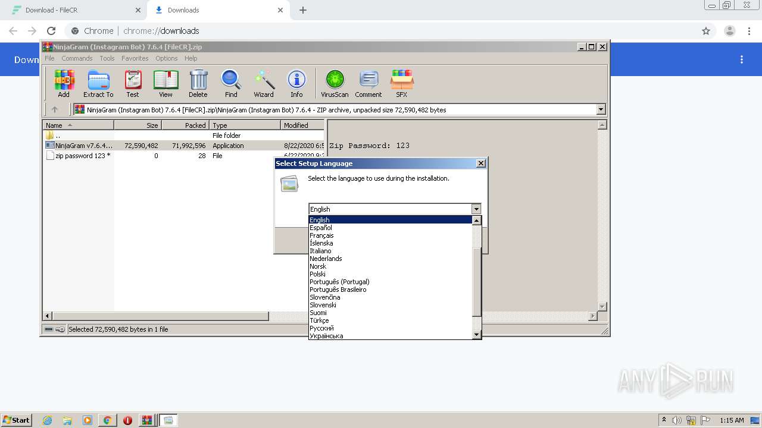Screen dimensions: 762x428
Task: Open the Chrome profile avatar
Action: click(730, 31)
